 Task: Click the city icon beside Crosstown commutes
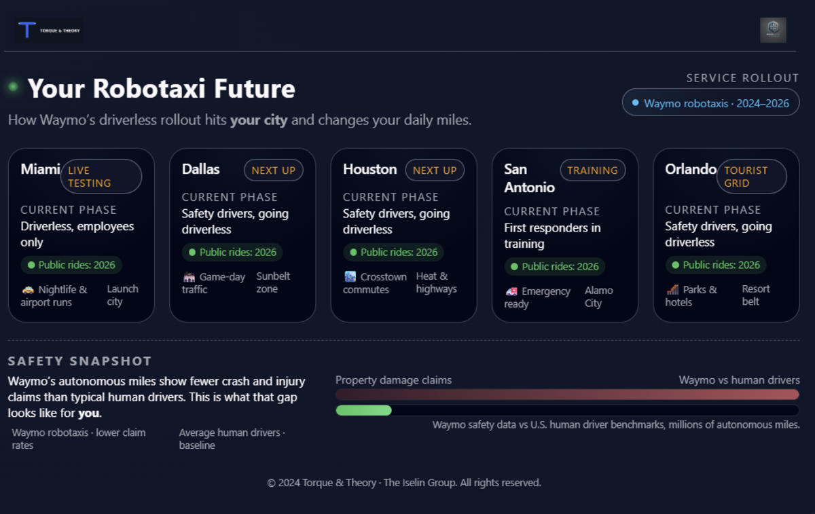pos(350,276)
